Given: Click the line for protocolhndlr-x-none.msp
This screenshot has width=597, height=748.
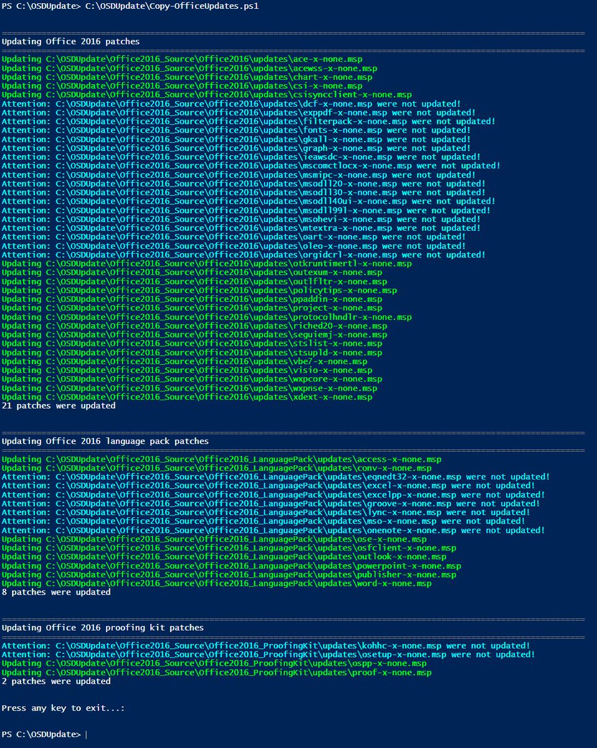Looking at the screenshot, I should click(207, 317).
